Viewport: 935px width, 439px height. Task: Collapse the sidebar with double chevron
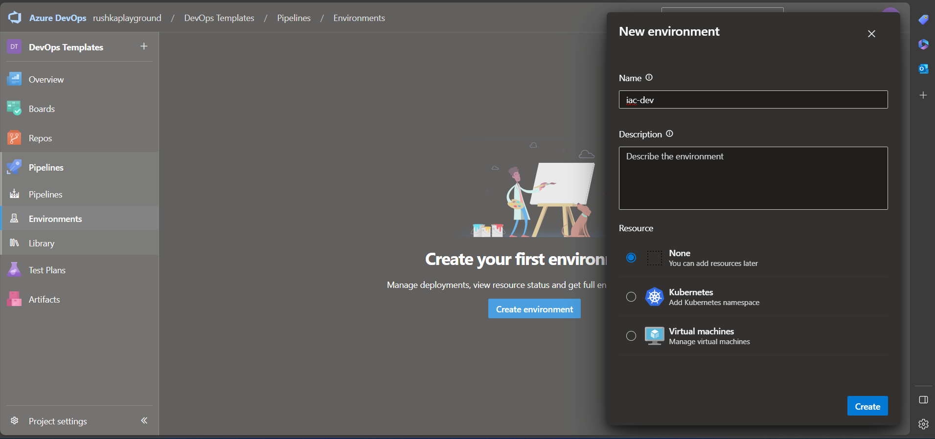click(x=144, y=420)
